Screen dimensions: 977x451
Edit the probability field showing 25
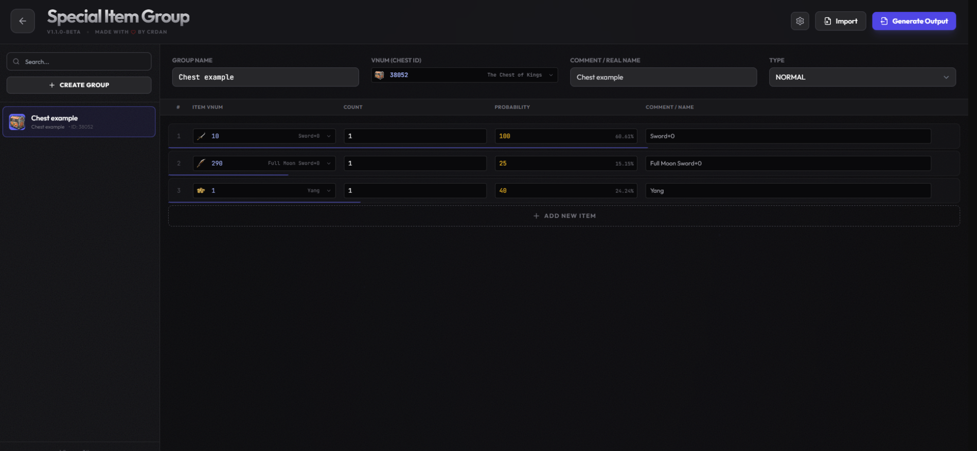(x=550, y=164)
